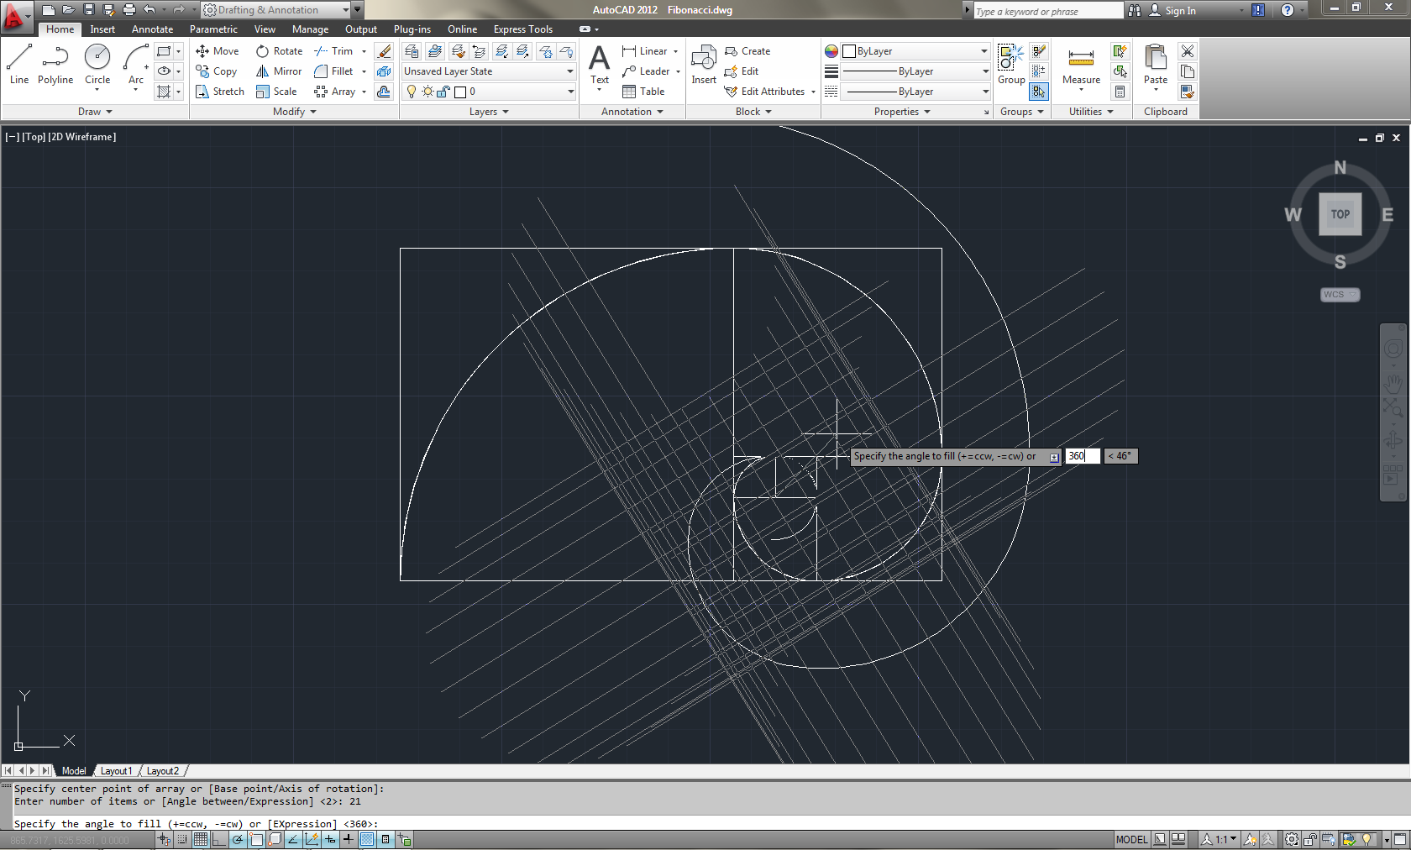Click the angle value input showing 360

(x=1081, y=456)
